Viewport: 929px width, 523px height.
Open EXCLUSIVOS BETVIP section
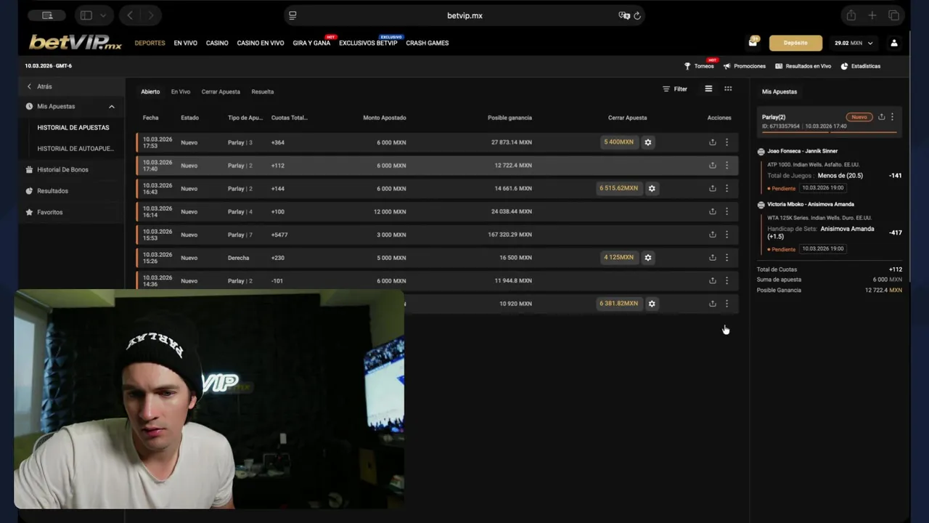368,43
